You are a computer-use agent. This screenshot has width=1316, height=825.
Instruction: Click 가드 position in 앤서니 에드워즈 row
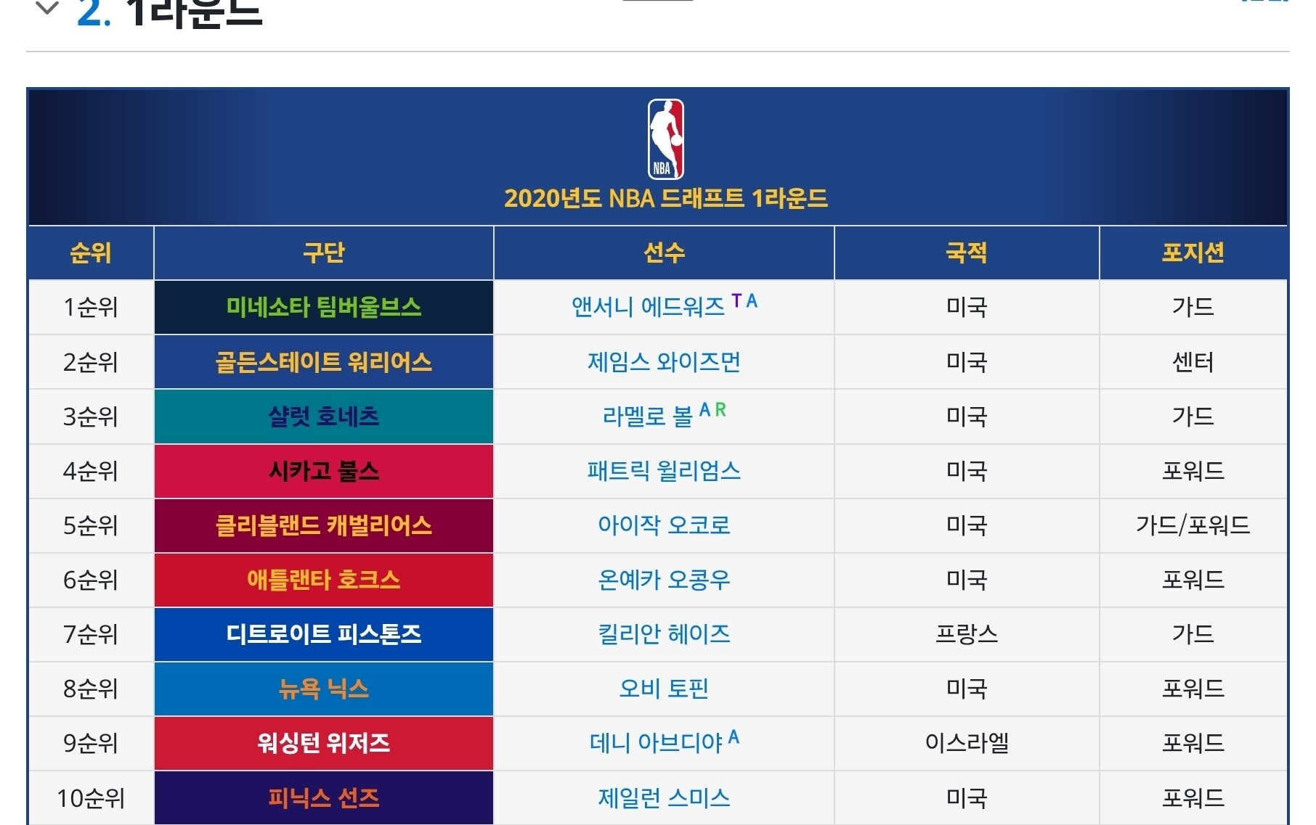click(1193, 307)
